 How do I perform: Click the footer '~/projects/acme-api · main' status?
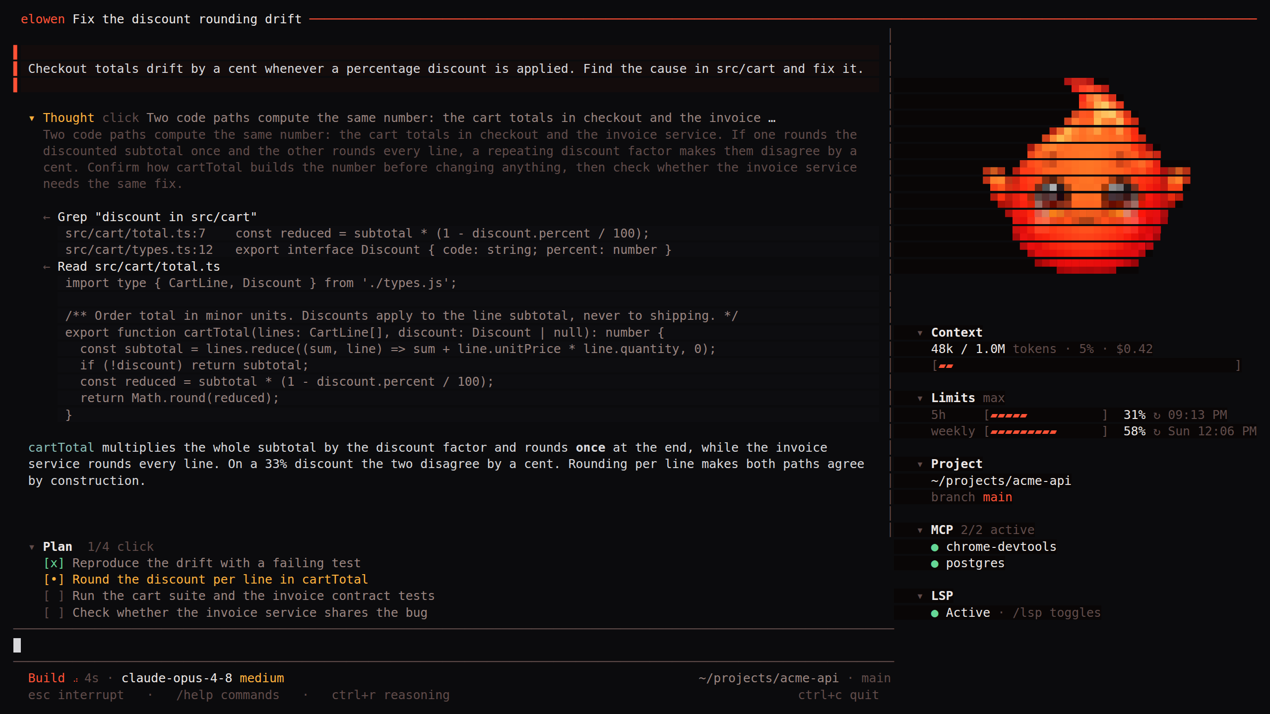[x=794, y=678]
